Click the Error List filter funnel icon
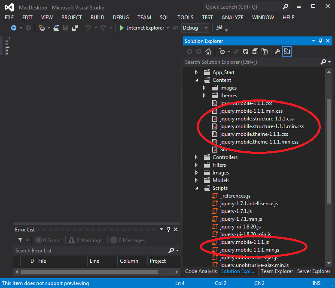 [x=20, y=240]
